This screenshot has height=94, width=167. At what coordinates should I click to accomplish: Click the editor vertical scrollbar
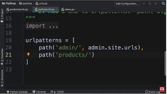(x=165, y=63)
